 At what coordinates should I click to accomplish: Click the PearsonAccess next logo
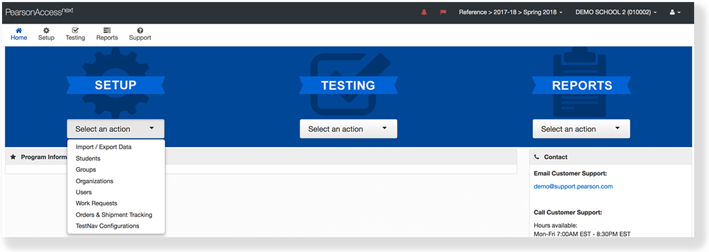pos(39,12)
